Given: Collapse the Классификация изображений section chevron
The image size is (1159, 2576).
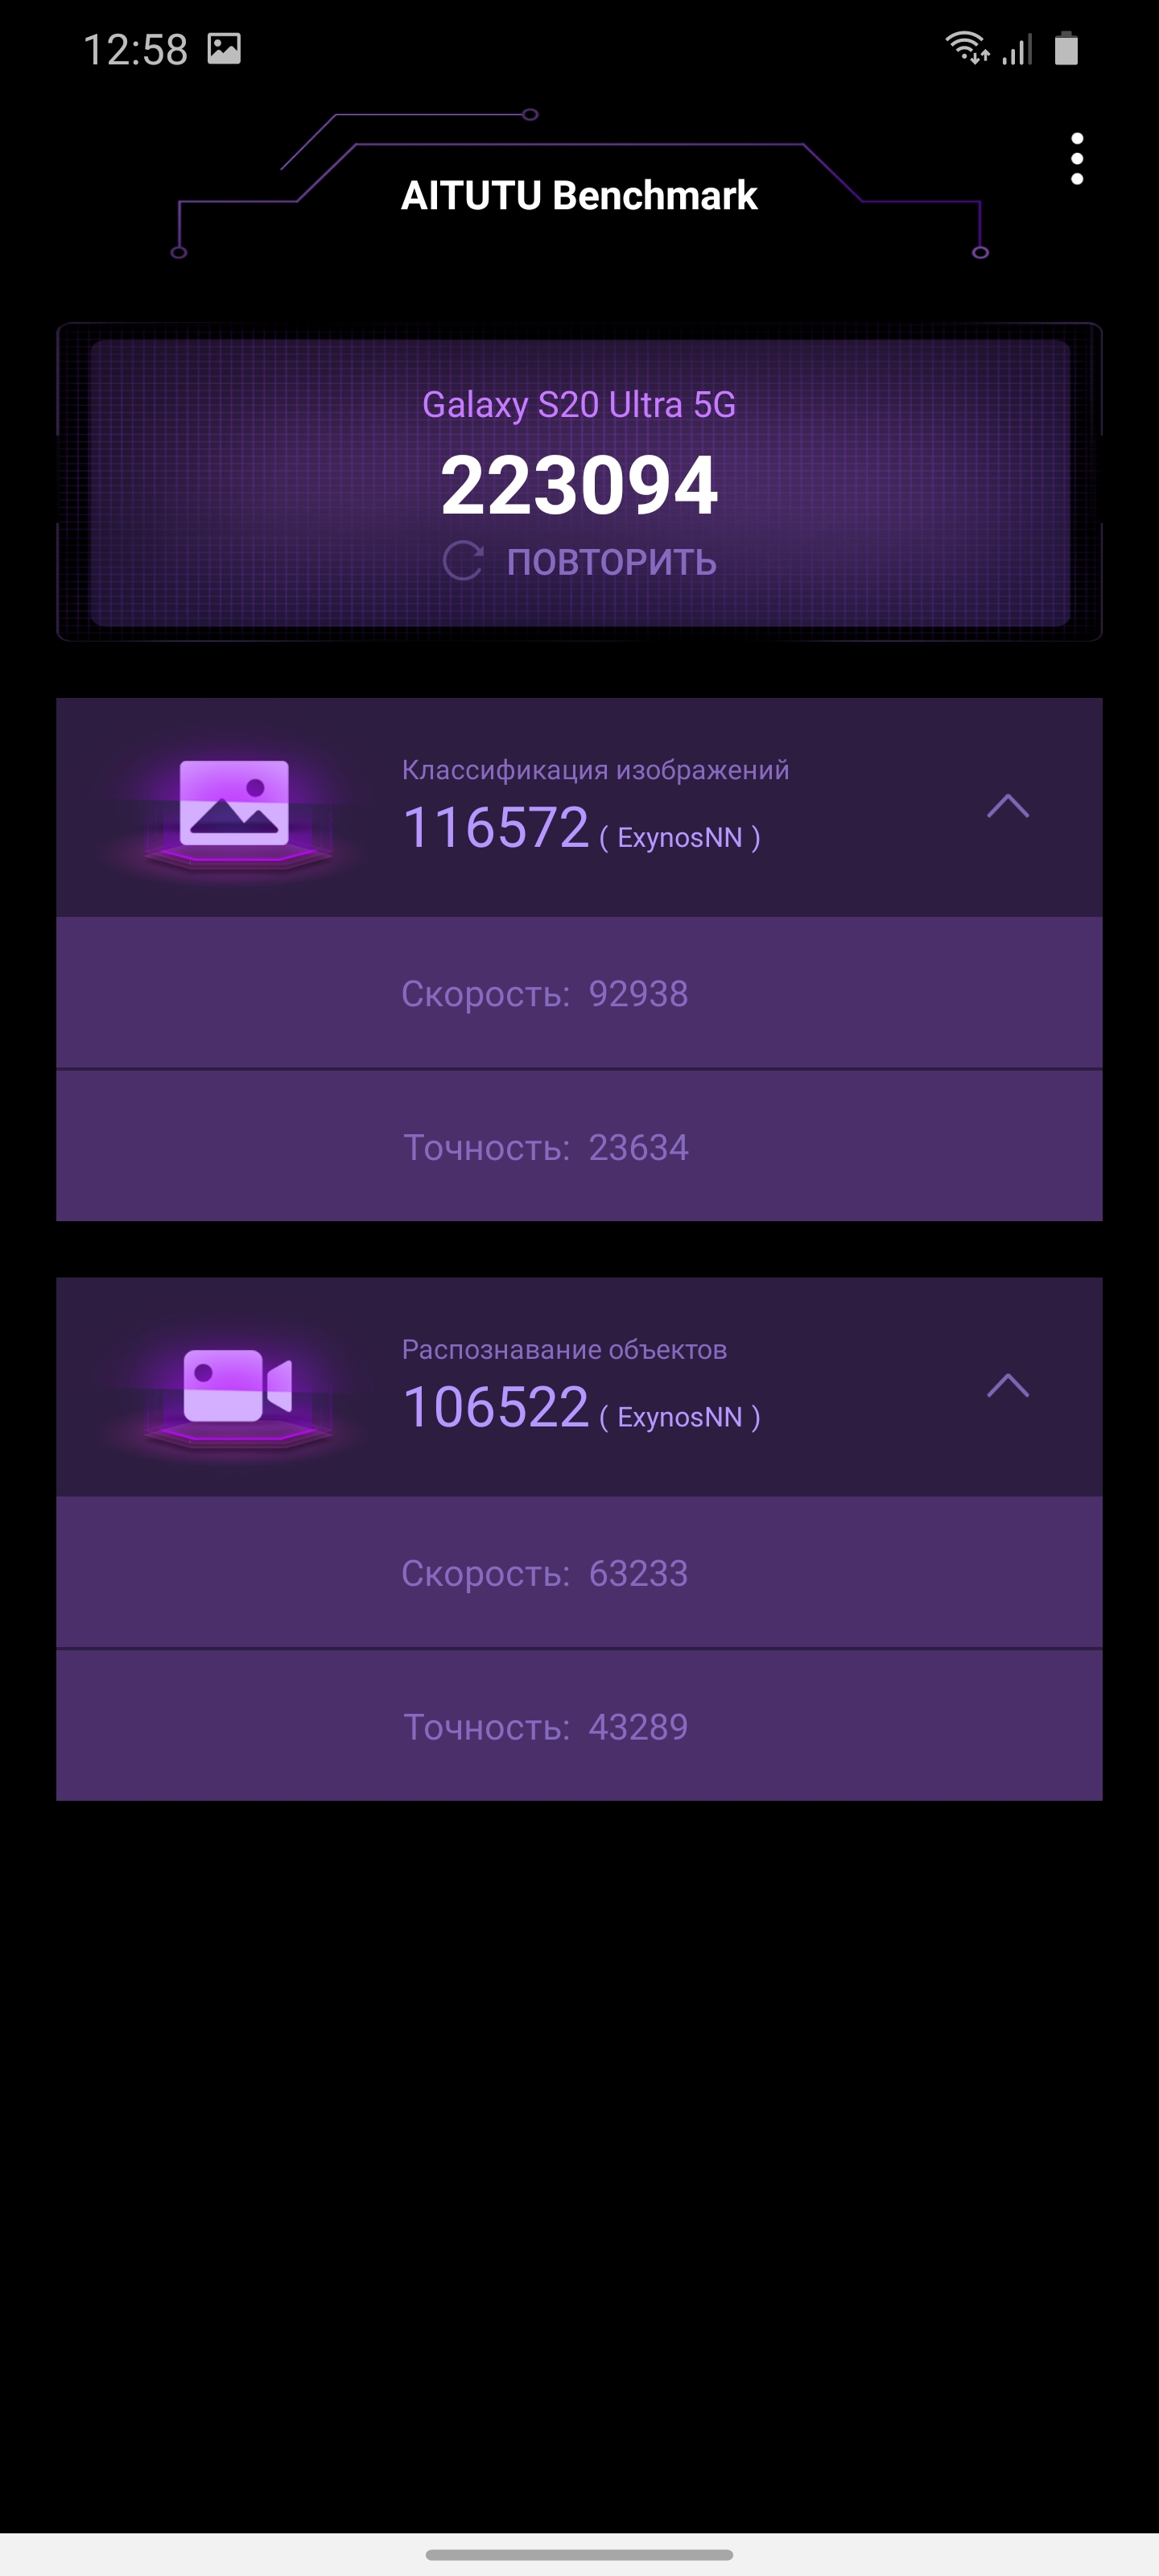Looking at the screenshot, I should click(x=1007, y=806).
